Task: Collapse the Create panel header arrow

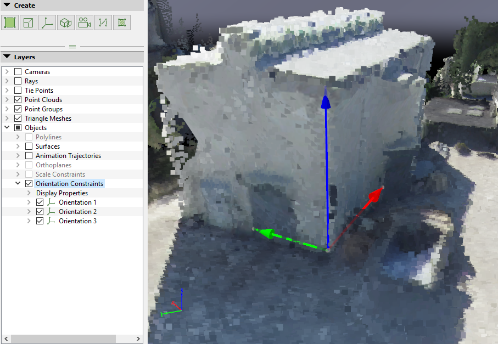Action: click(7, 5)
